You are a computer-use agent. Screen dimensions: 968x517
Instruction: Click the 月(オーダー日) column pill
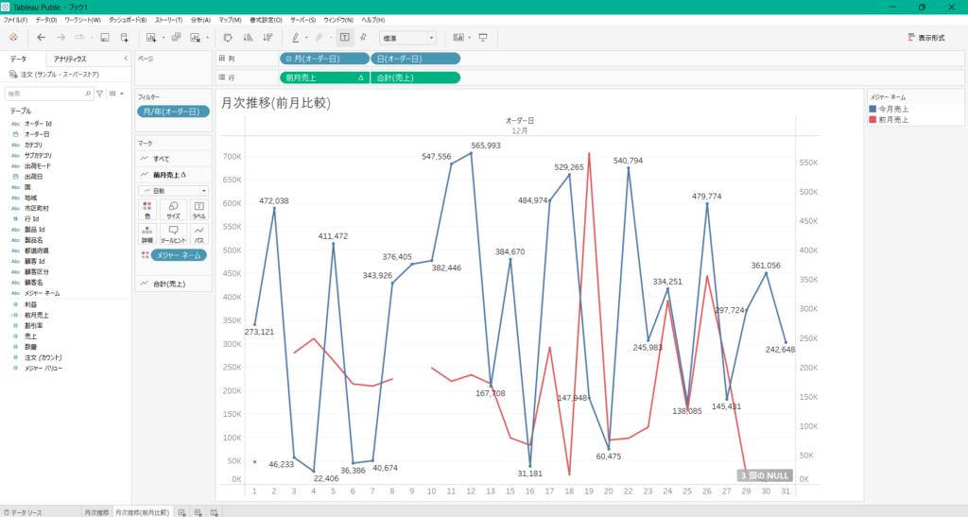pyautogui.click(x=324, y=59)
